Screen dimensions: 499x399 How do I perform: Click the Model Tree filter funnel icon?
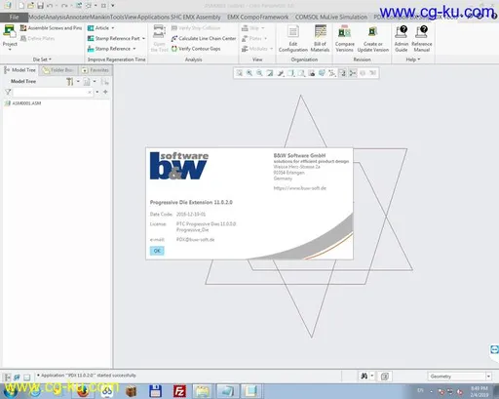click(8, 93)
